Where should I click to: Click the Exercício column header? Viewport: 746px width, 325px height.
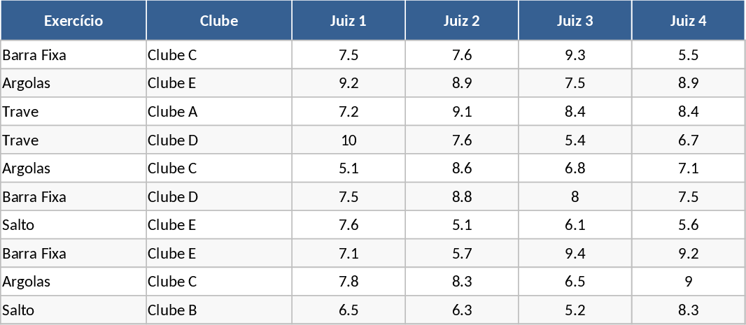73,21
